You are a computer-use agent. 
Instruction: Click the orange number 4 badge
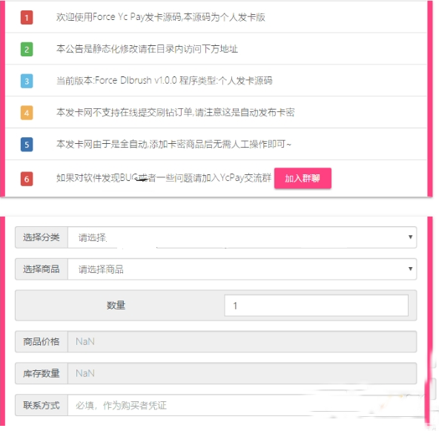point(27,113)
